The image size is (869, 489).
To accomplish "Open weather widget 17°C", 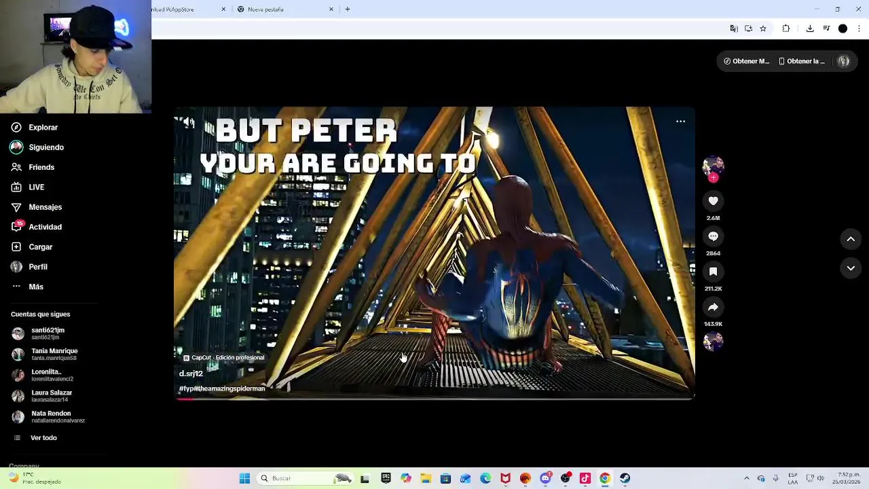I will coord(34,478).
